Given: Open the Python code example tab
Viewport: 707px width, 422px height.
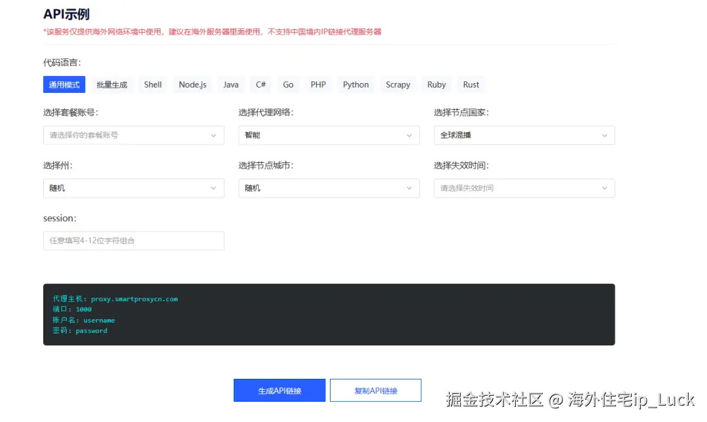Looking at the screenshot, I should (x=355, y=84).
